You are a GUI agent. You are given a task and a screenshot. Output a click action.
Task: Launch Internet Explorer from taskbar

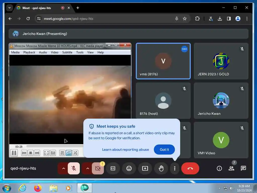pos(22,188)
